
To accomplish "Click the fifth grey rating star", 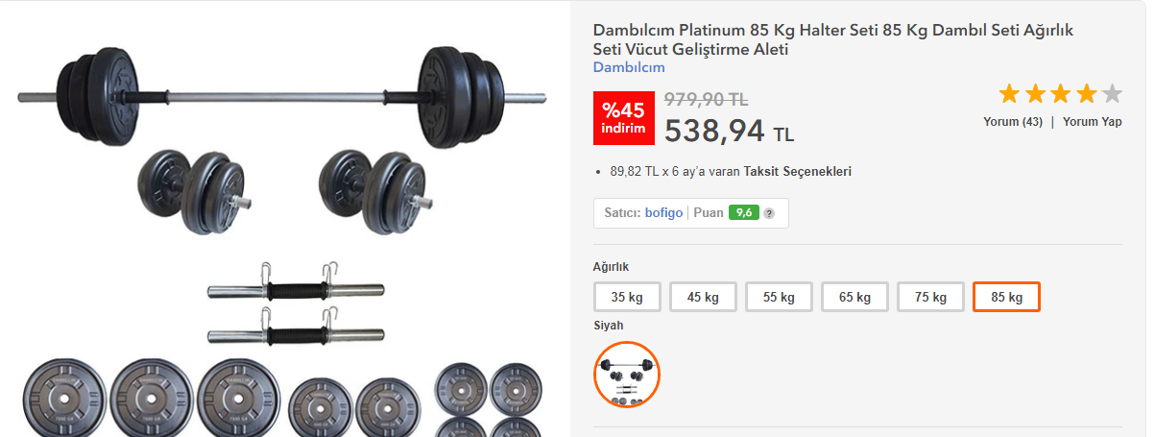I will (1112, 93).
